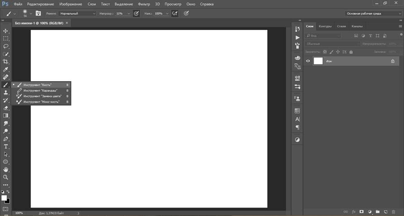
Task: Toggle pressure for opacity button
Action: click(136, 13)
